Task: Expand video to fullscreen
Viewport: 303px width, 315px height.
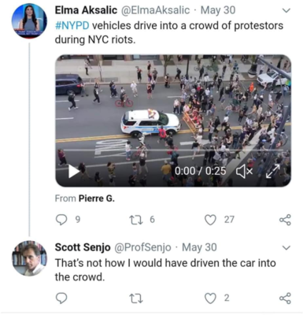Action: [273, 172]
